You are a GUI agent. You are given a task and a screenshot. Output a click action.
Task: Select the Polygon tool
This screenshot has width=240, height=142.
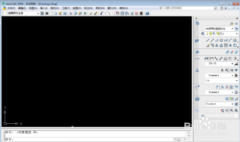pyautogui.click(x=221, y=40)
